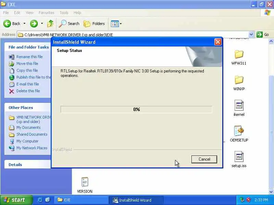This screenshot has height=205, width=274.
Task: Open the Edit menu
Action: (x=17, y=13)
